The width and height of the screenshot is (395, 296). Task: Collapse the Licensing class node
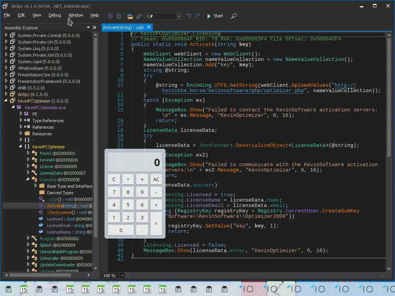[28, 179]
